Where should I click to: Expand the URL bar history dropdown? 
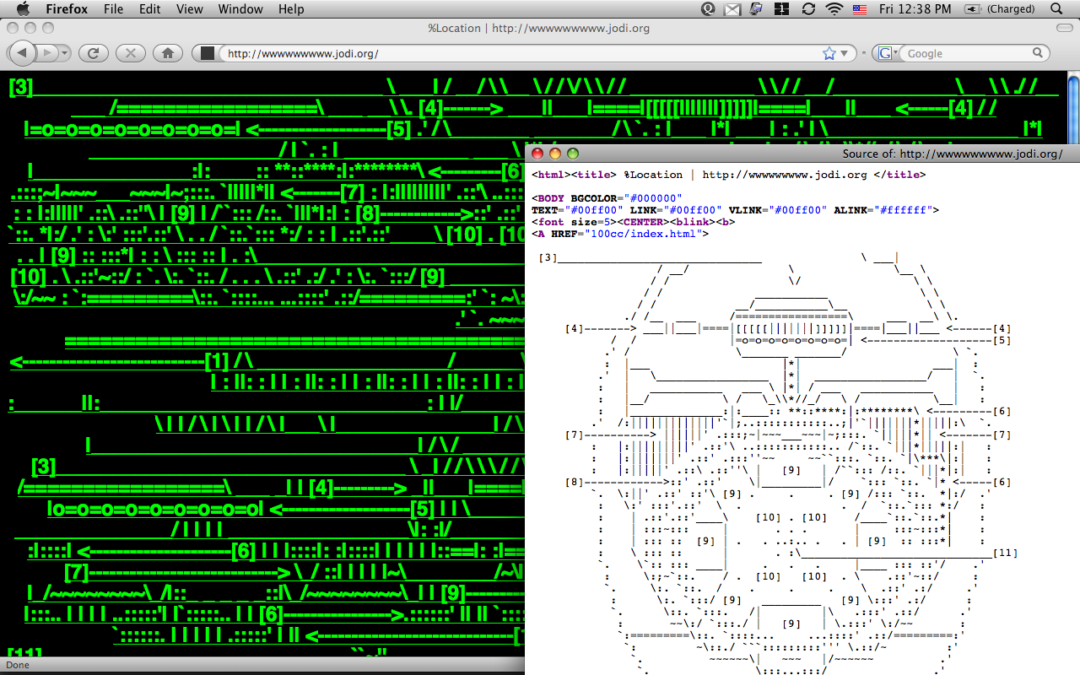(x=845, y=53)
